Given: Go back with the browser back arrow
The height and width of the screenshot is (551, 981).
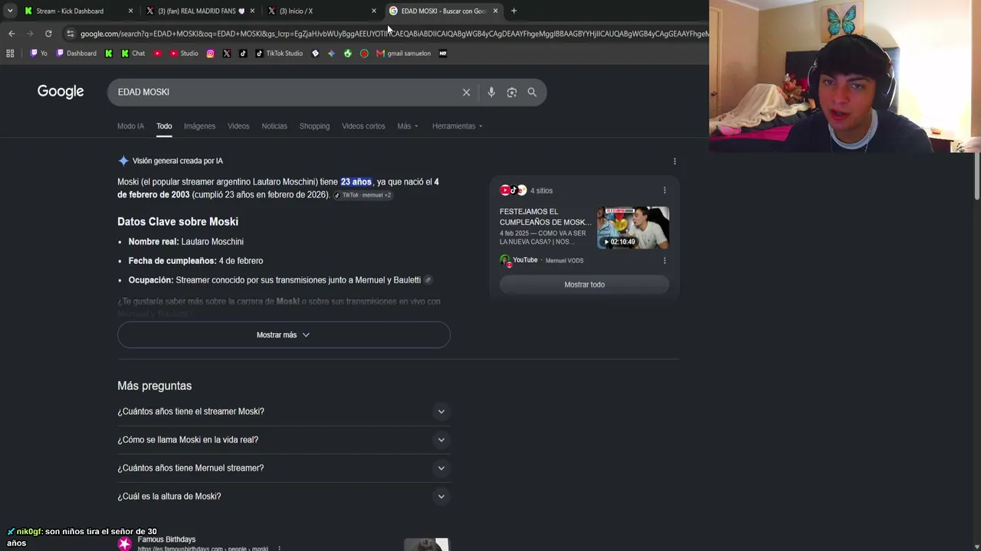Looking at the screenshot, I should 11,34.
